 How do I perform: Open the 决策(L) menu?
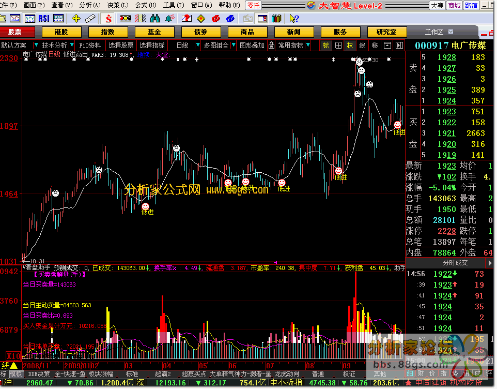coord(118,5)
